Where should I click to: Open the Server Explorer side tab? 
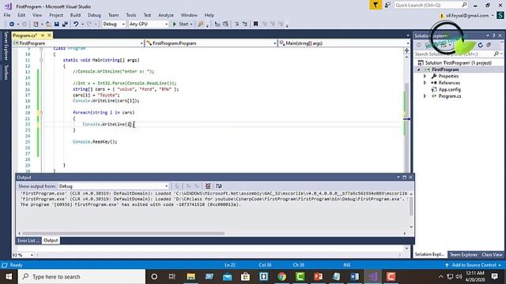(6, 46)
